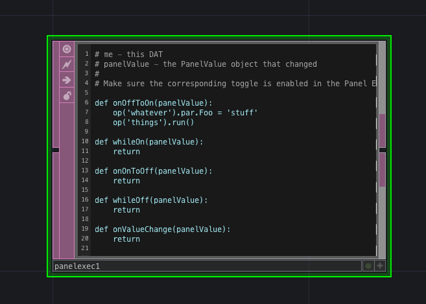Click the green node status indicator
The width and height of the screenshot is (426, 304).
pyautogui.click(x=368, y=265)
